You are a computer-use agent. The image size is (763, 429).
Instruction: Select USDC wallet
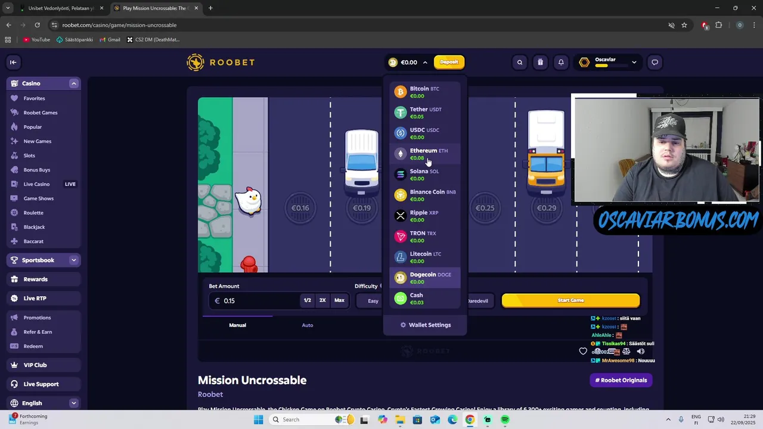tap(425, 133)
